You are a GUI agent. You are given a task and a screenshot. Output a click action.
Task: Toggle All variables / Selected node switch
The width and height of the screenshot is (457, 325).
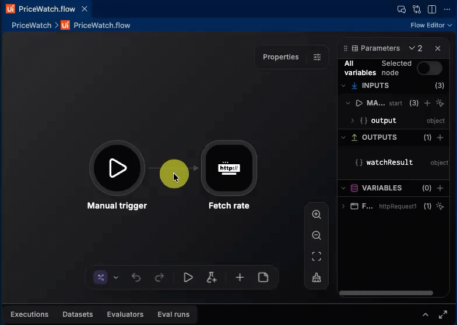(429, 68)
